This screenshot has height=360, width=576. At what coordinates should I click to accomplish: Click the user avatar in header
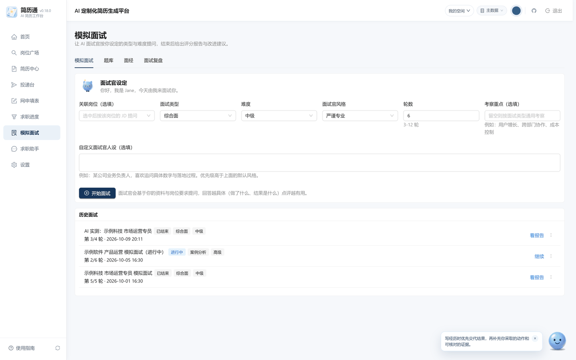point(516,11)
